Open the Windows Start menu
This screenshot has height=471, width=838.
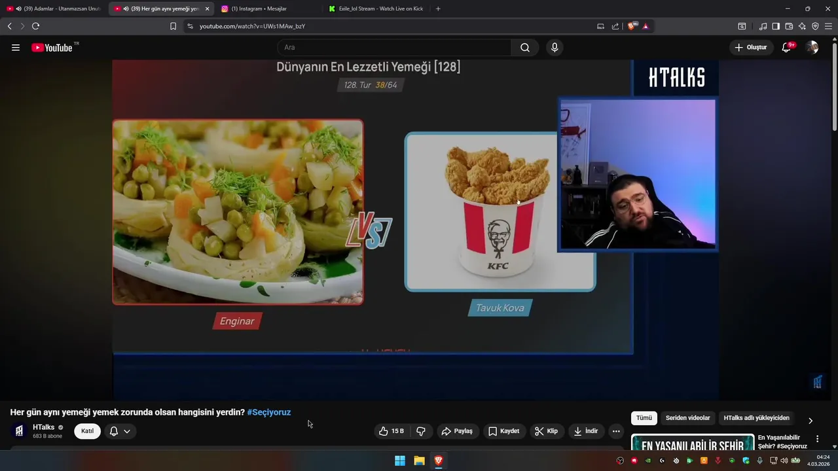pos(400,461)
